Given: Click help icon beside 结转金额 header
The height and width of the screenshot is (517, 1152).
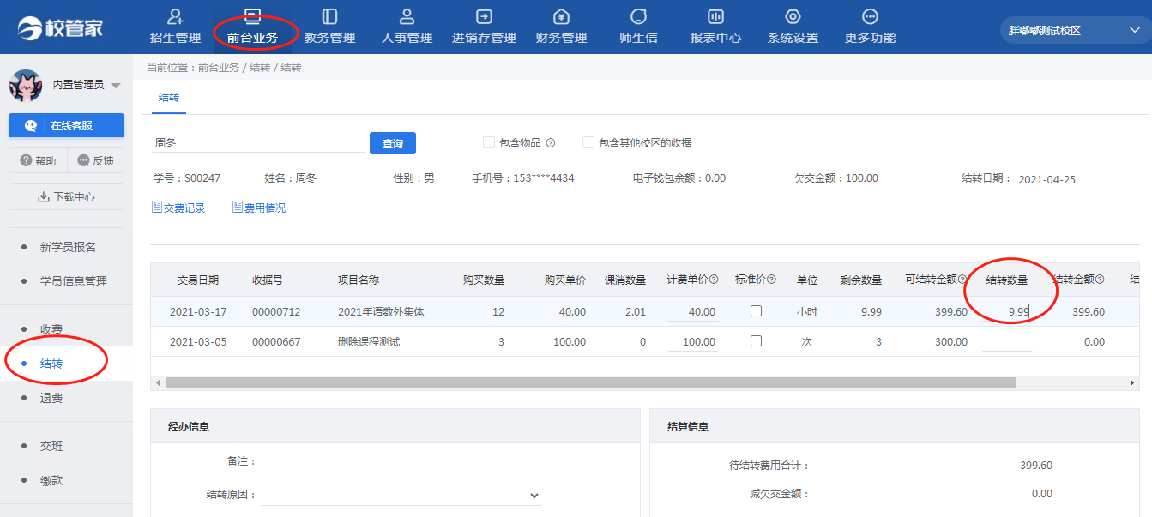Looking at the screenshot, I should coord(1100,280).
